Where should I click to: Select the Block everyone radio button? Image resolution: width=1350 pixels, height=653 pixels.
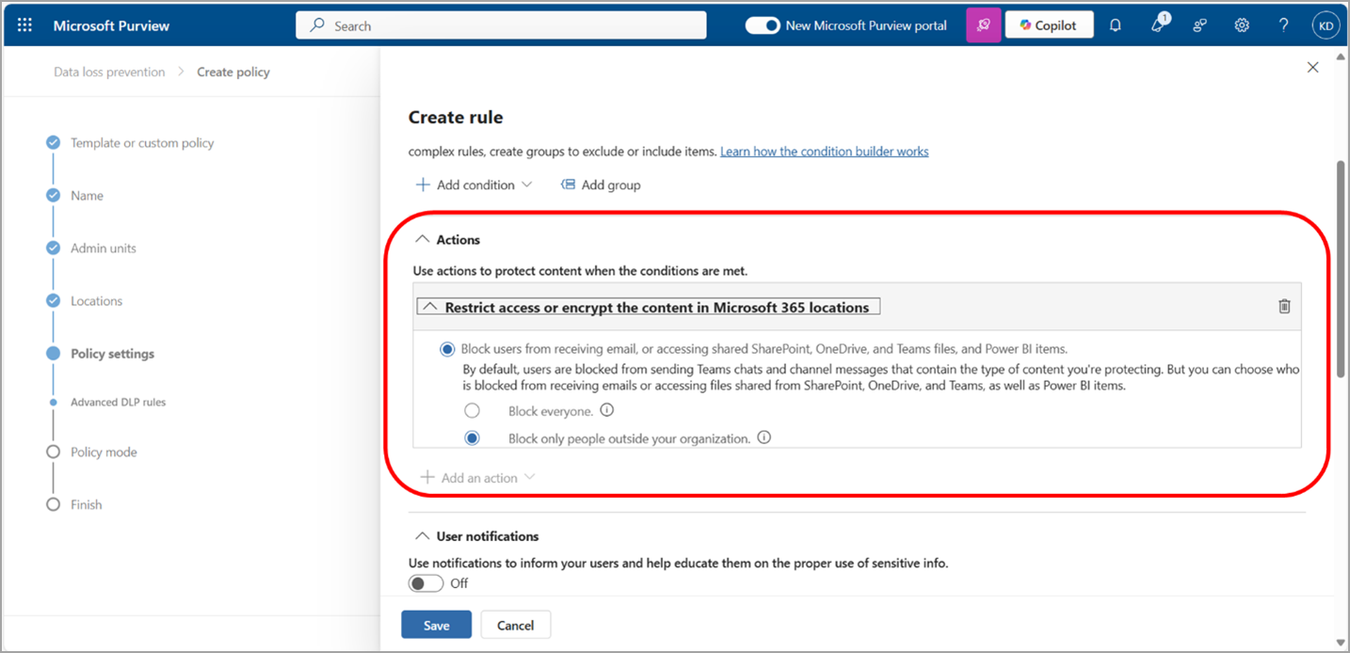pos(473,410)
